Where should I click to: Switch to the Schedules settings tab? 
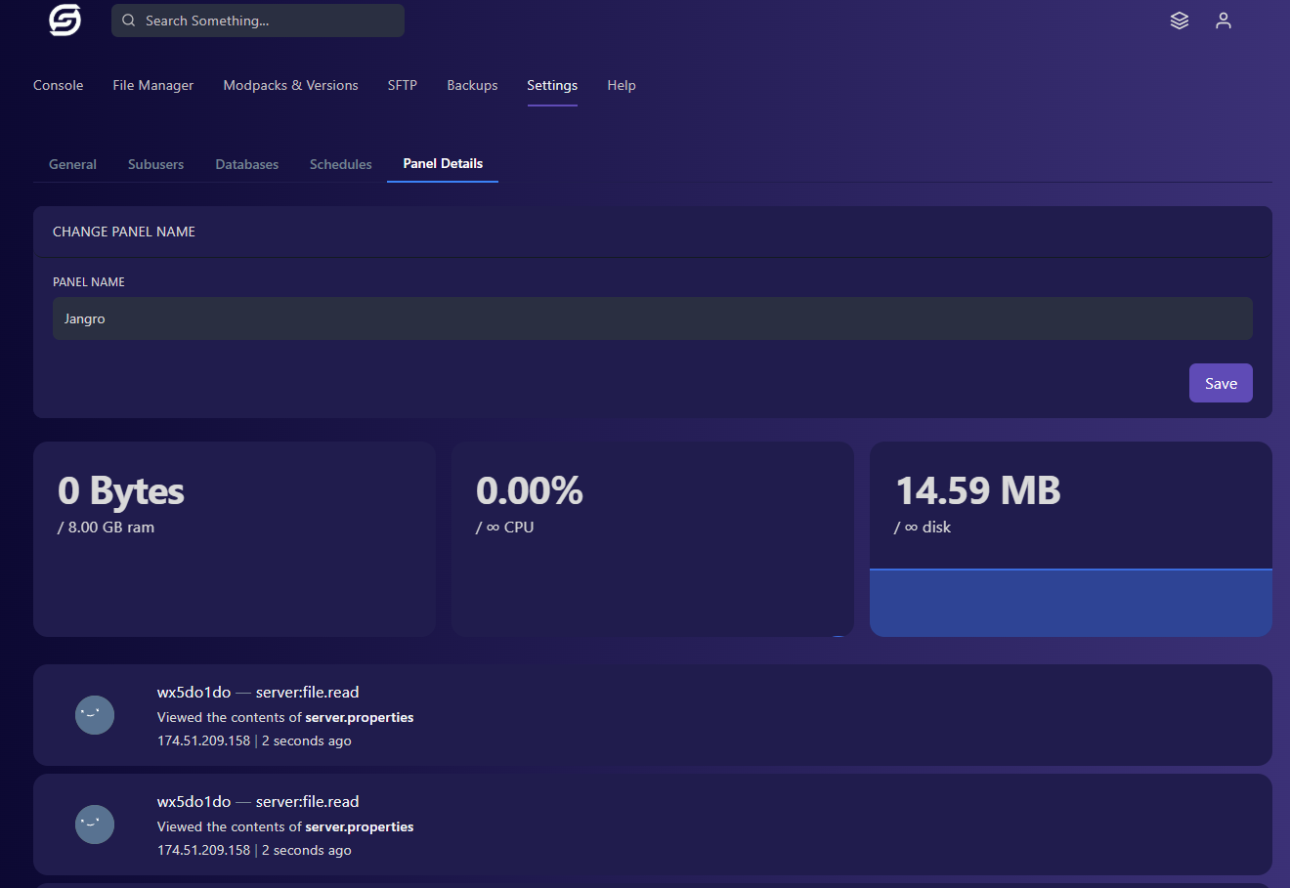tap(340, 164)
